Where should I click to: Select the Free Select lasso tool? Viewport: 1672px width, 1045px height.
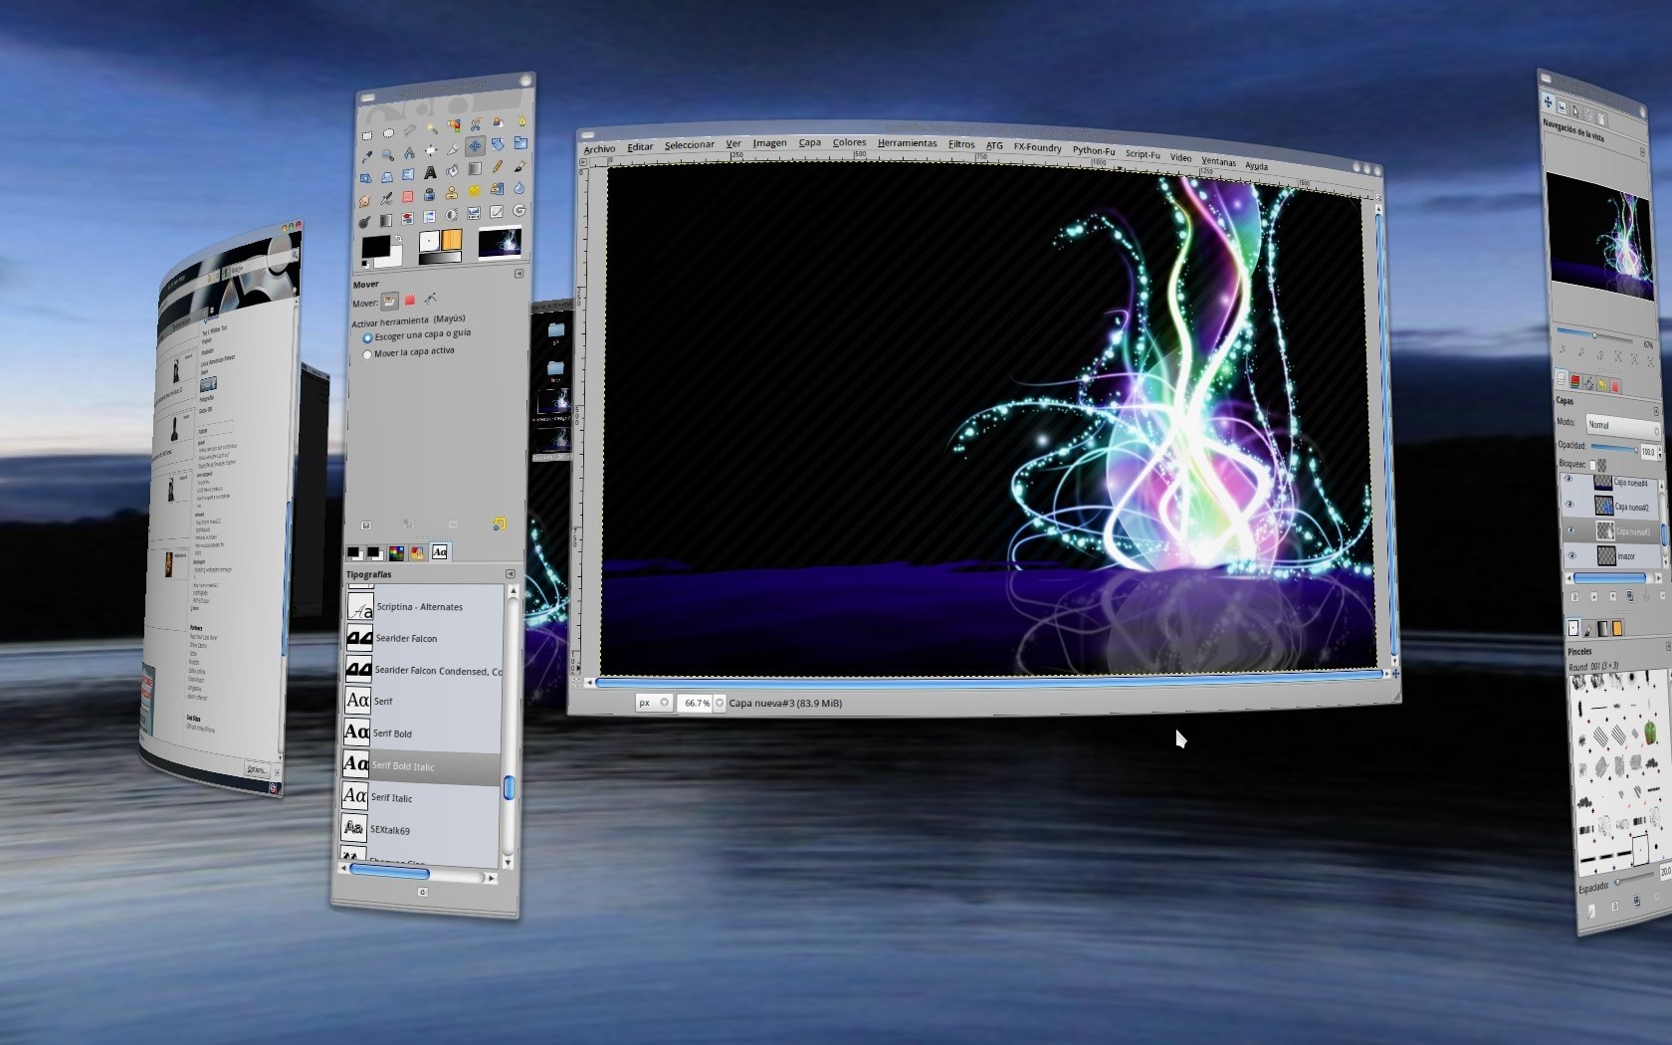(x=410, y=129)
